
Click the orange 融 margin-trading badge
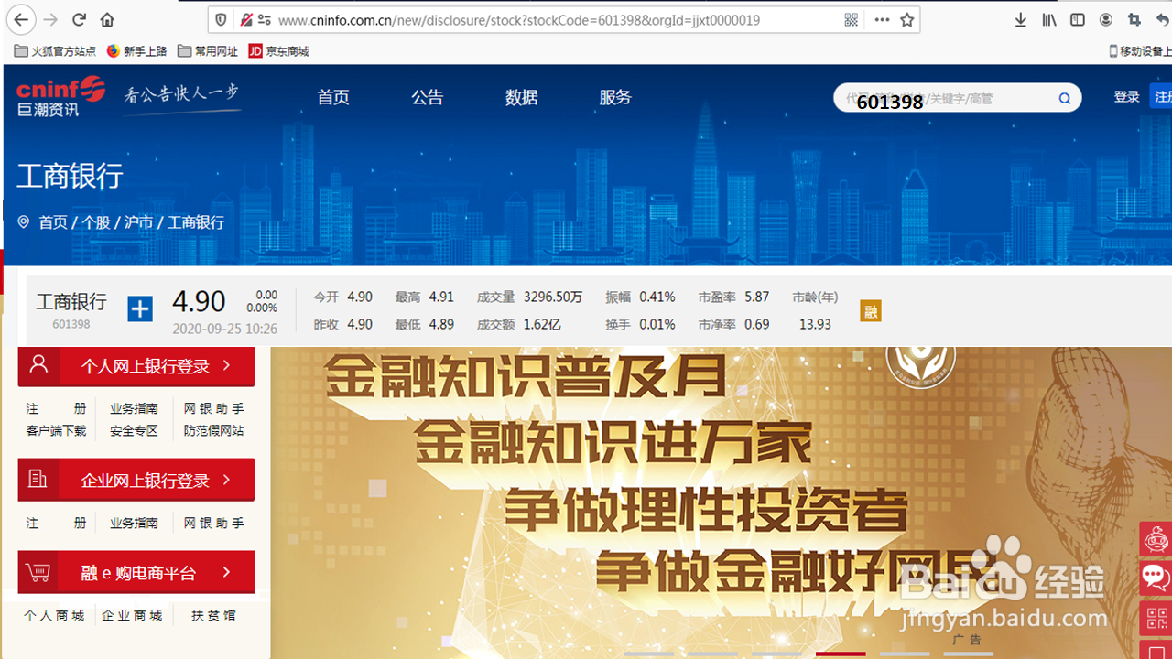tap(871, 312)
